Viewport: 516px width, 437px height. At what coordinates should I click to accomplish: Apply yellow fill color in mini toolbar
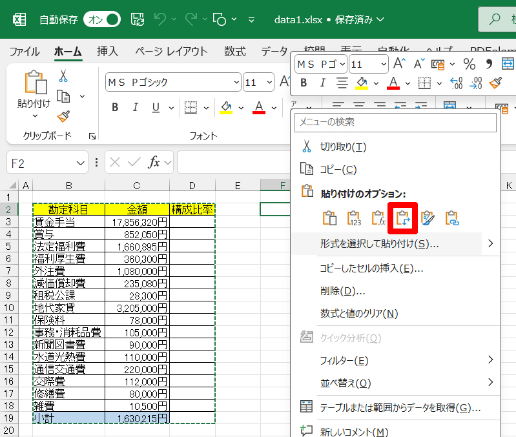click(x=362, y=83)
